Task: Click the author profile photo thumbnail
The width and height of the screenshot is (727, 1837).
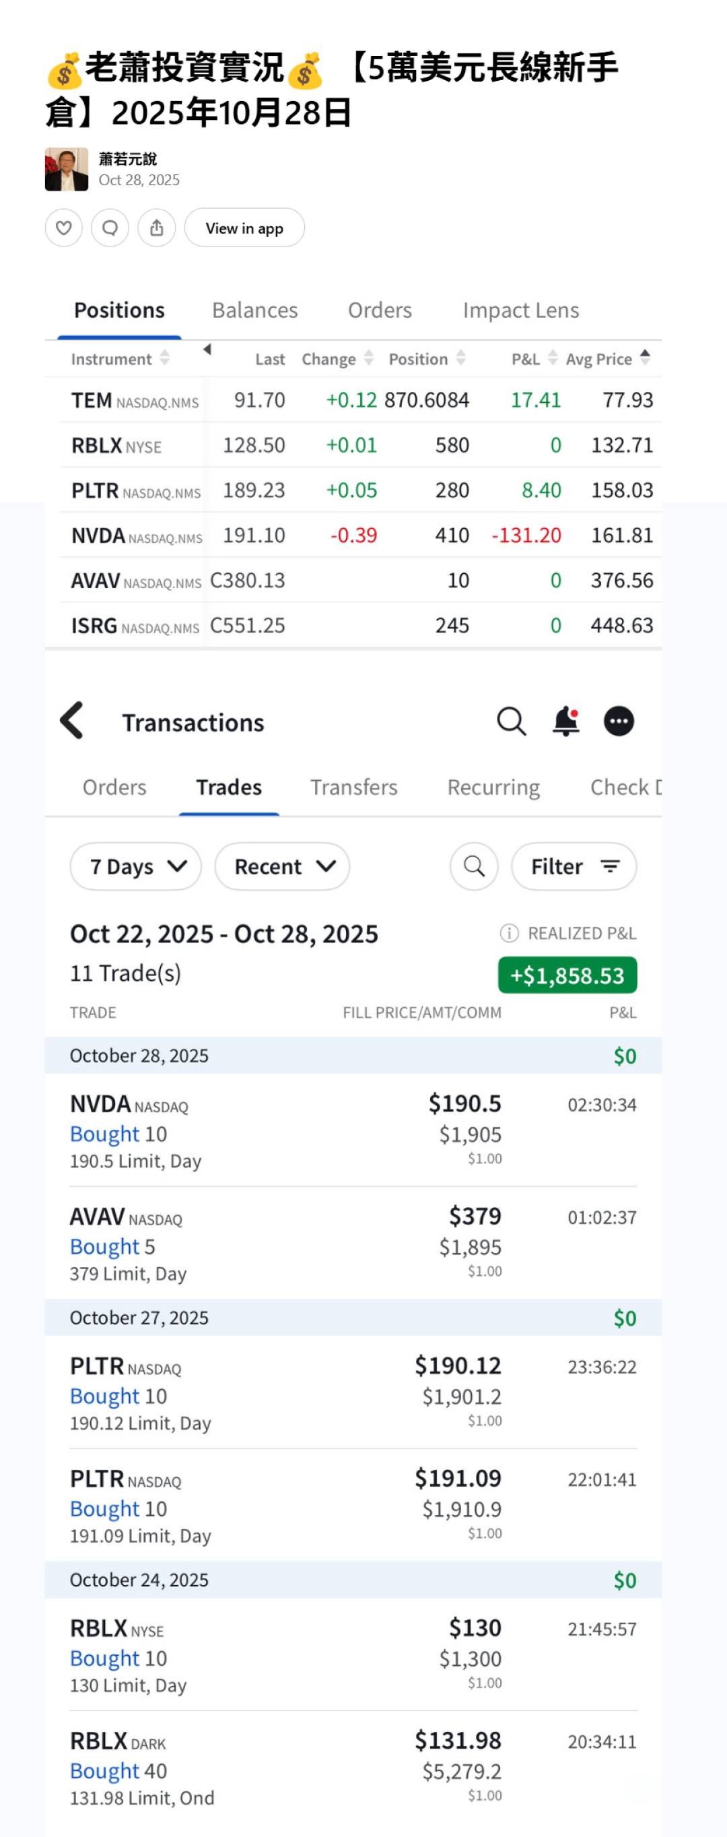Action: pos(66,169)
